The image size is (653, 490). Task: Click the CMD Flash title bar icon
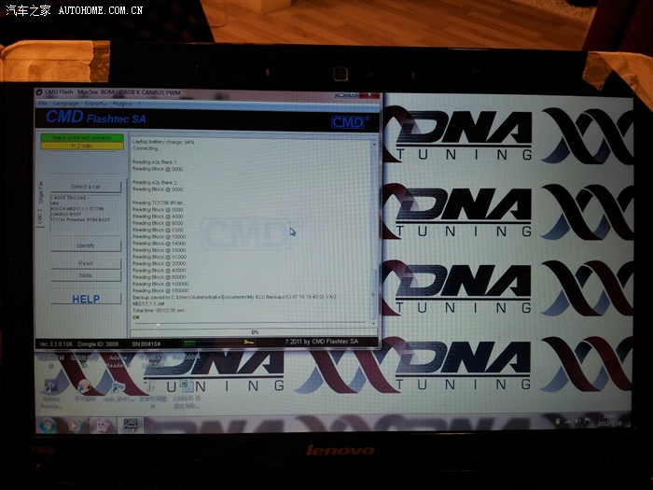tap(39, 92)
